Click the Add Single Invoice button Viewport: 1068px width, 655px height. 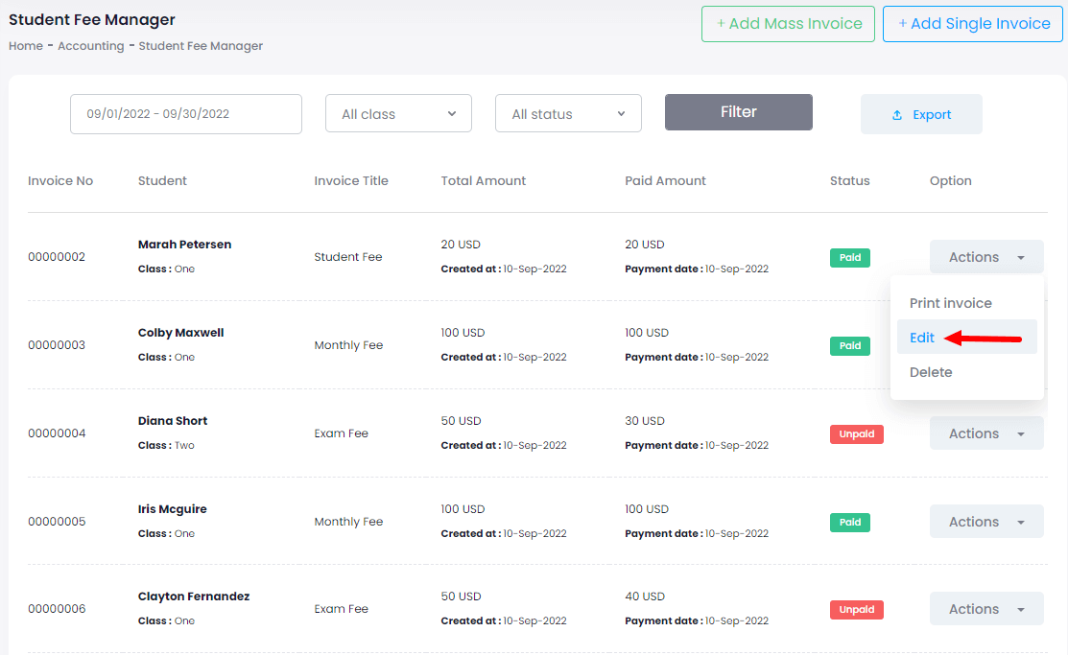972,23
